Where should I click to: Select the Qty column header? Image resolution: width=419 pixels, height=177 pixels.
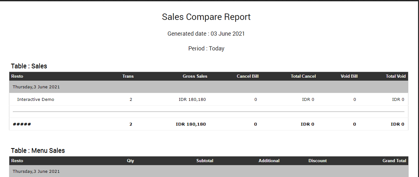pos(131,161)
